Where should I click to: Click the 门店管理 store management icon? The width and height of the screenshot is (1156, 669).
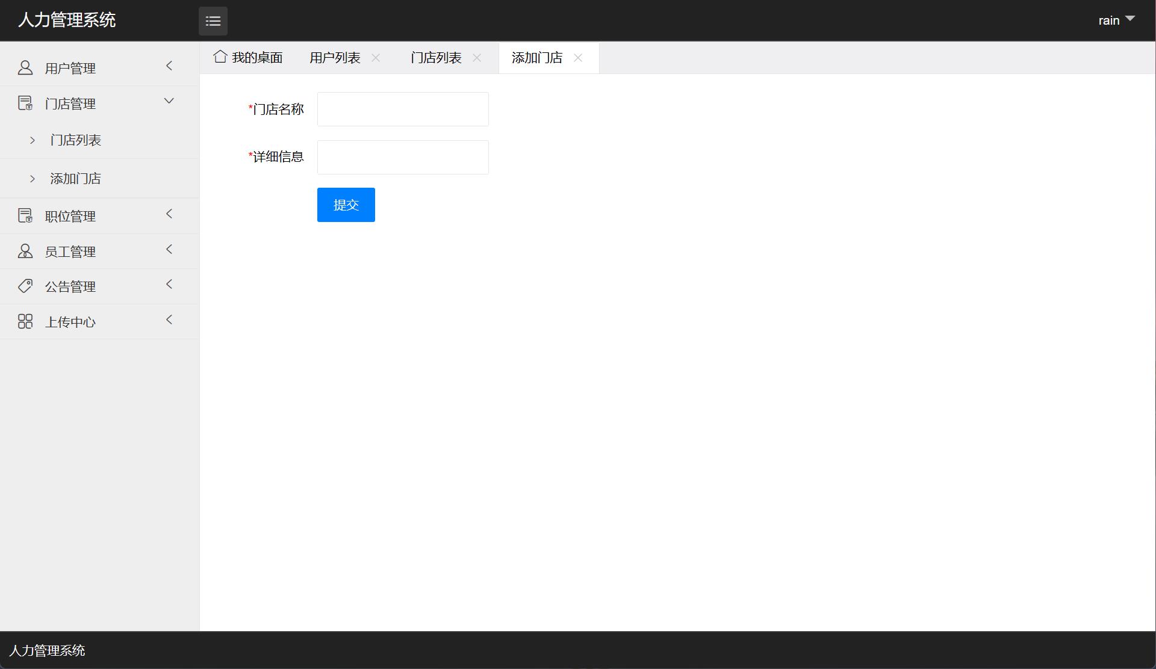tap(25, 102)
